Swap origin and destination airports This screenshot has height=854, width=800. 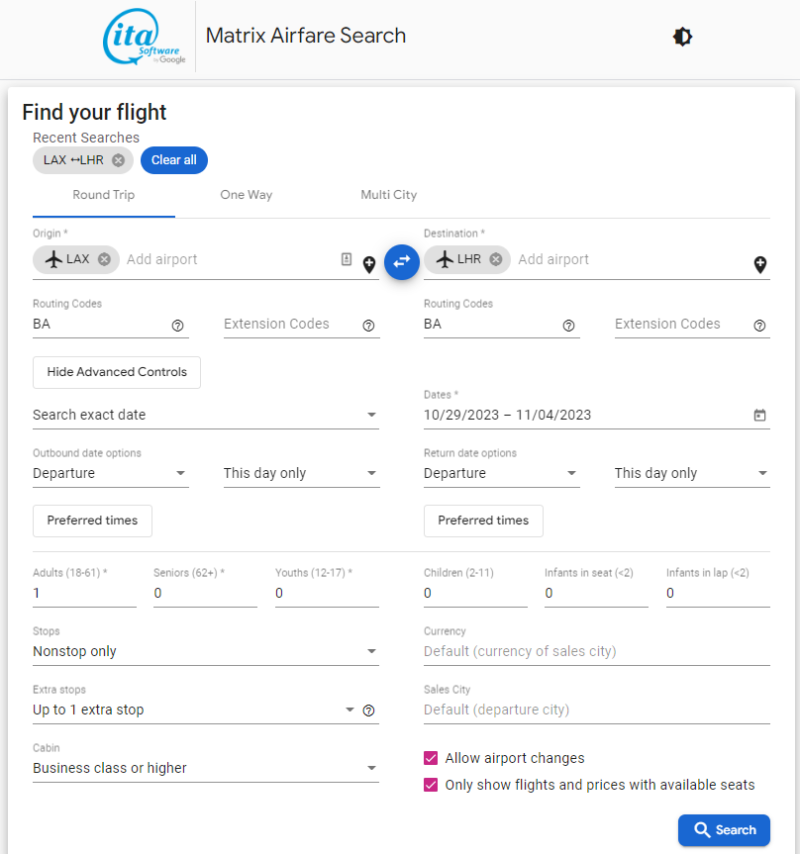[402, 262]
